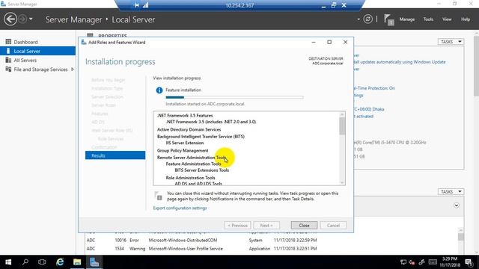The image size is (479, 269).
Task: Expand the events filter chevron
Action: point(456,205)
